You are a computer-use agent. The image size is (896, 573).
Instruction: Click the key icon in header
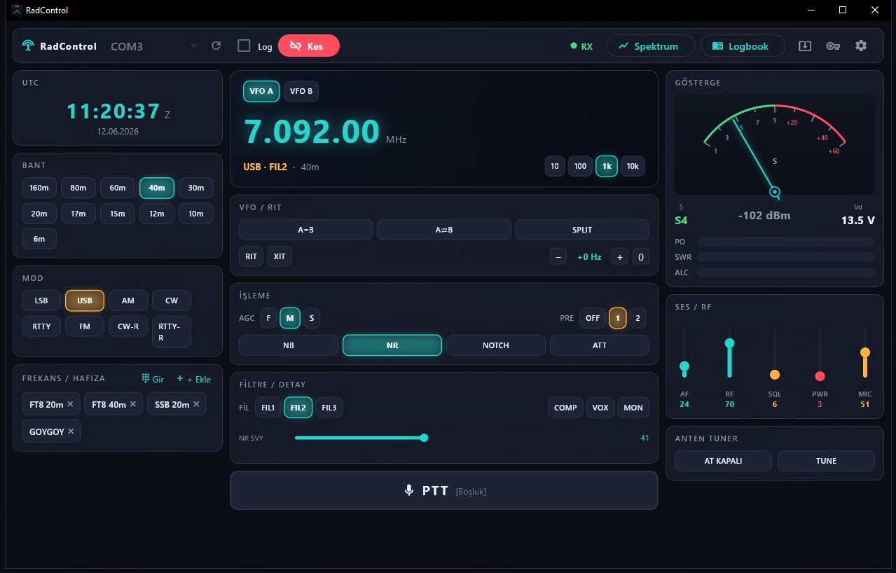833,46
